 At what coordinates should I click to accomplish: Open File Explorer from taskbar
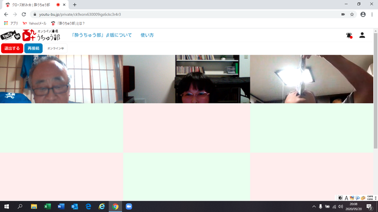click(x=34, y=207)
